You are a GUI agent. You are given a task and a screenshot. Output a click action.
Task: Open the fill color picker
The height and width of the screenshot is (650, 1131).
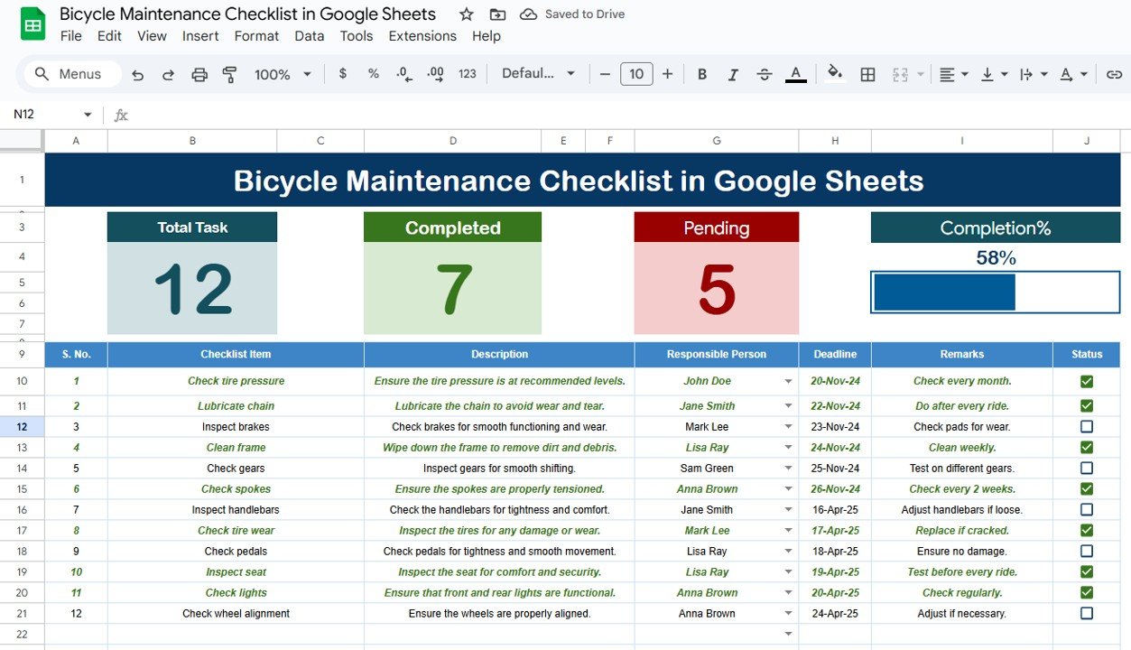(836, 74)
